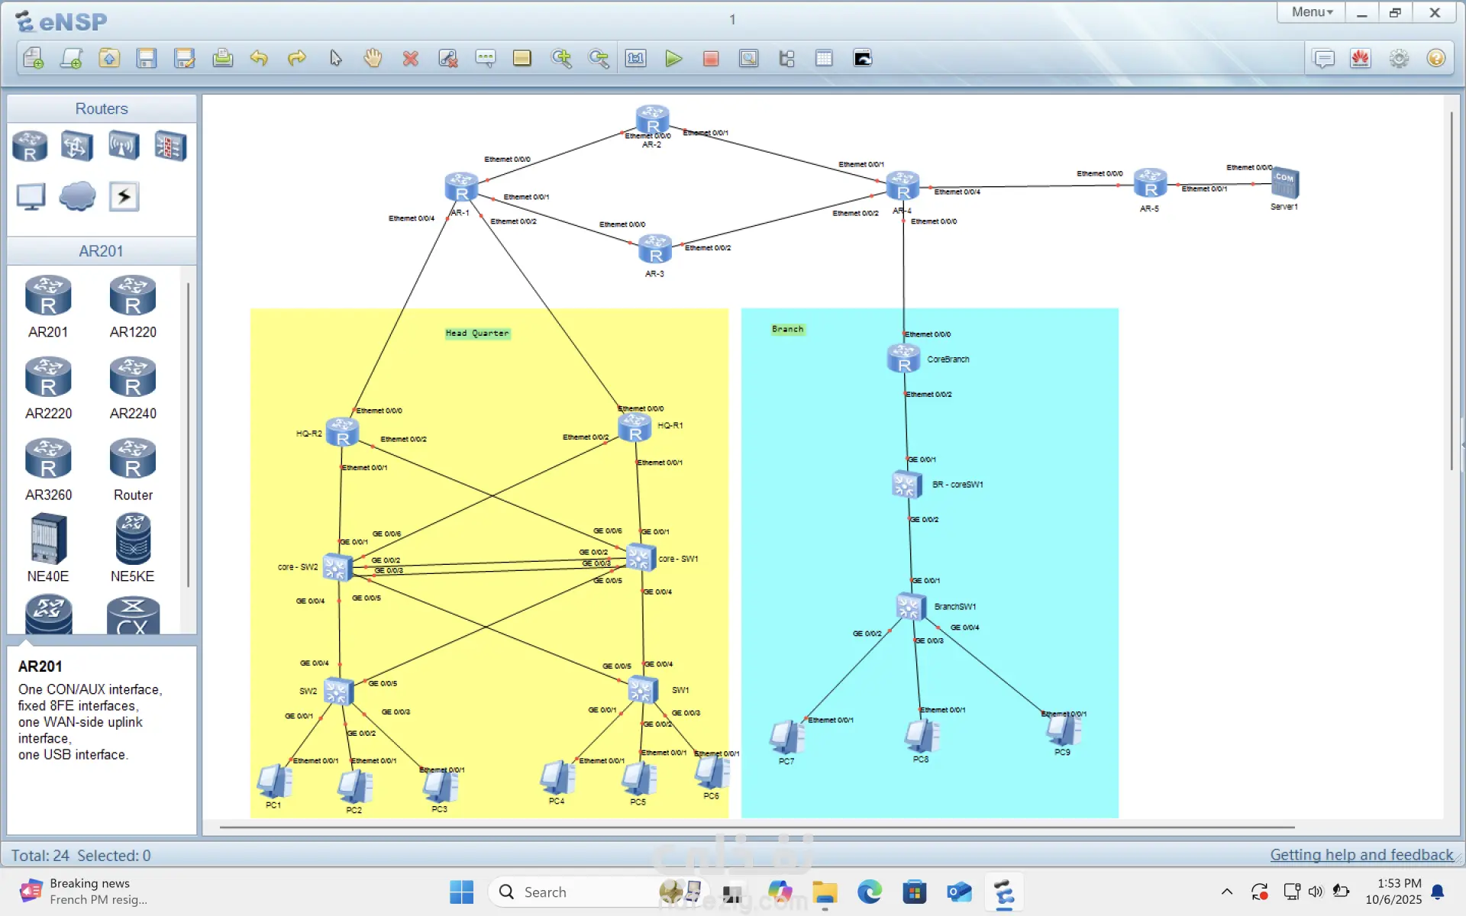Click the Zoom Out magnifier icon
Image resolution: width=1466 pixels, height=916 pixels.
599,59
